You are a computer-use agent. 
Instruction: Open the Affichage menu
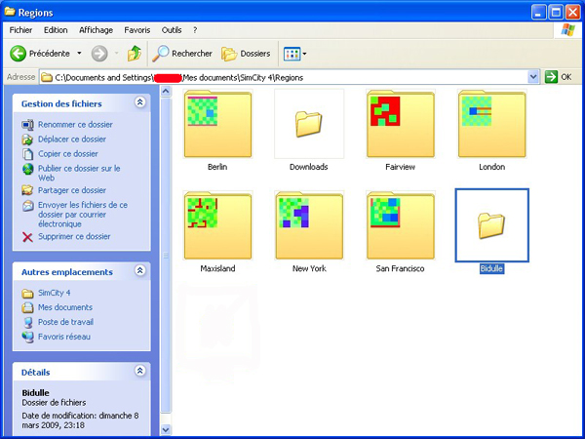pyautogui.click(x=96, y=30)
